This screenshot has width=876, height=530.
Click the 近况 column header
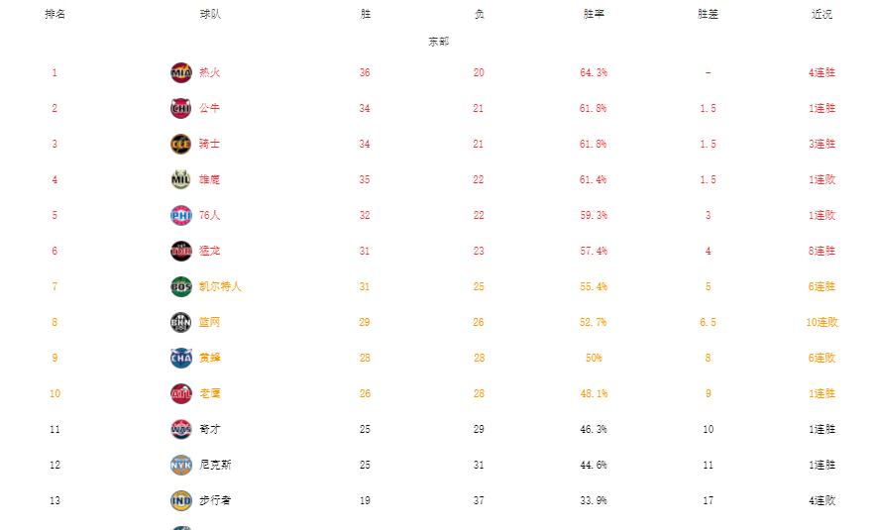pos(821,15)
